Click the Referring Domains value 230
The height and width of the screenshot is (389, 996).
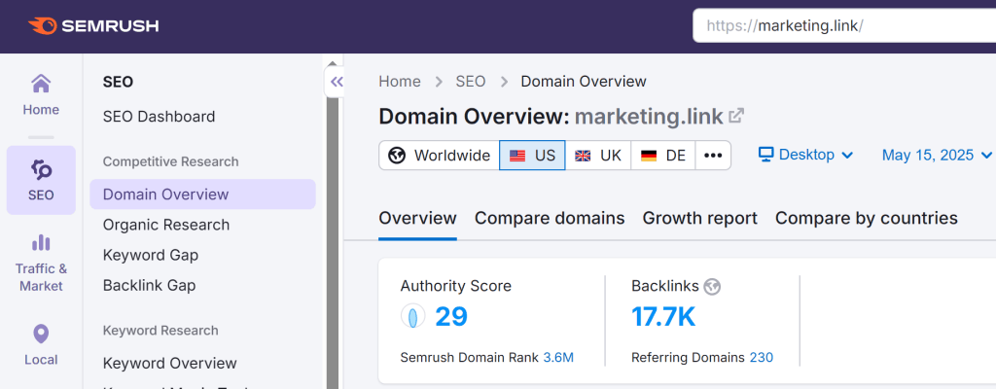click(761, 357)
